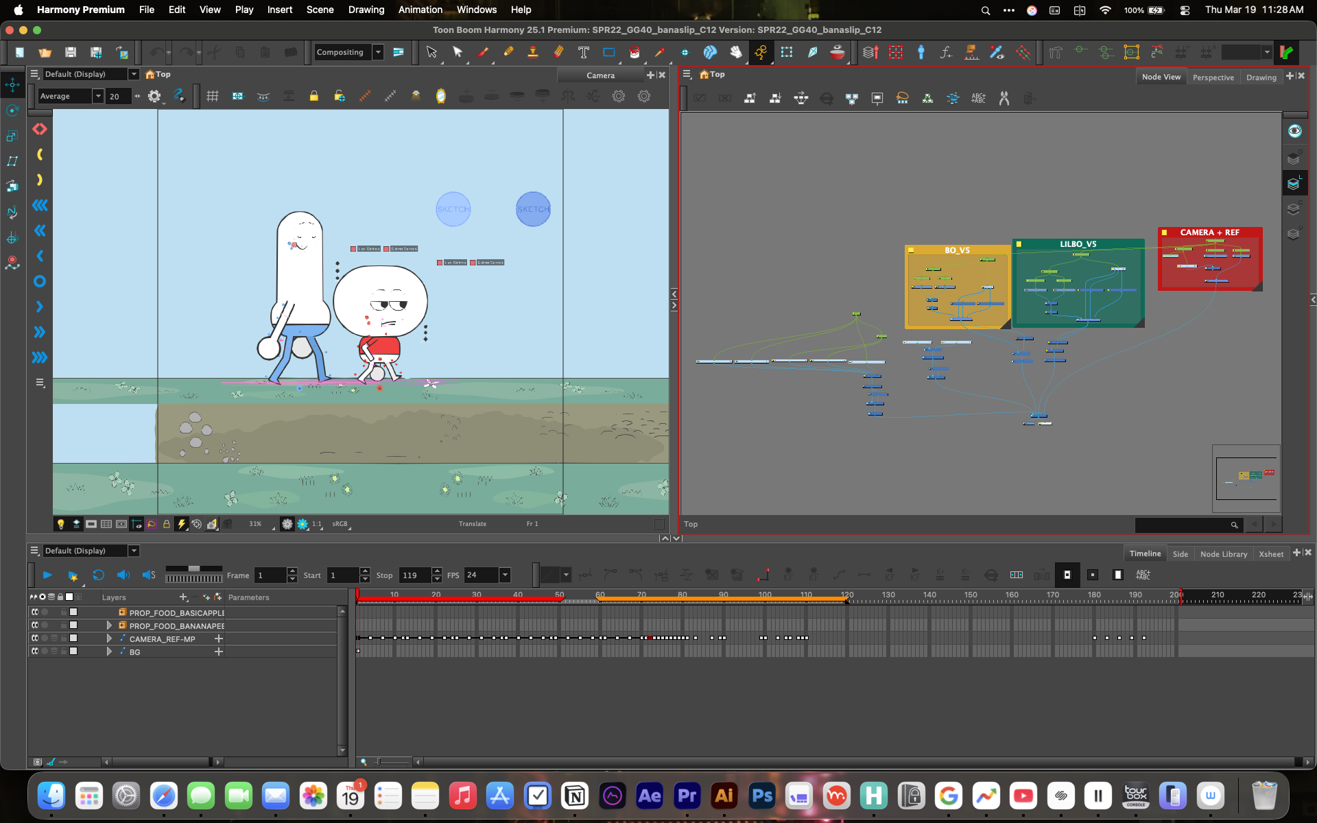Select the Transform tool from the left toolbar

pos(12,84)
